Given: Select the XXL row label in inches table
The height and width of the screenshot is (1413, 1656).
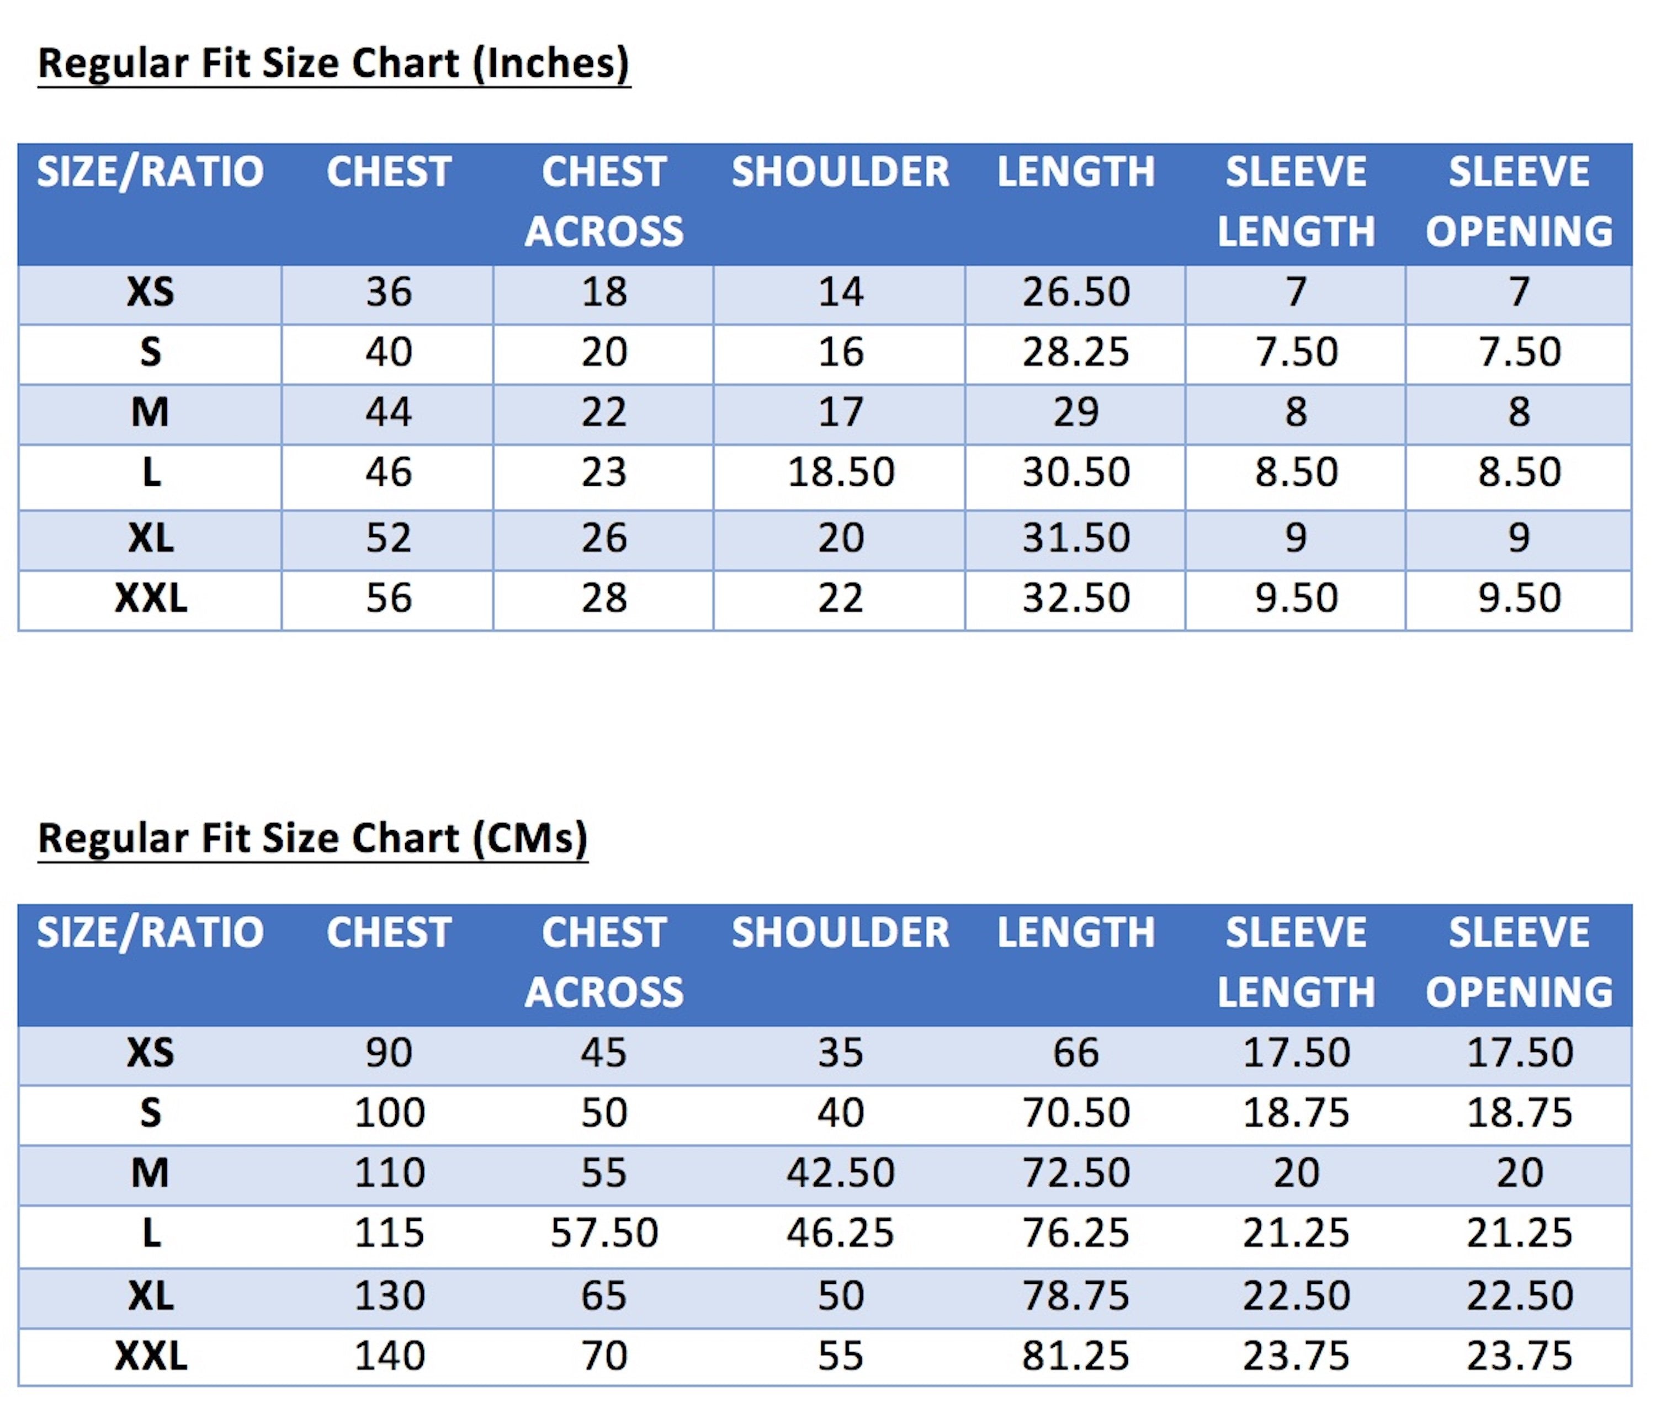Looking at the screenshot, I should point(150,598).
